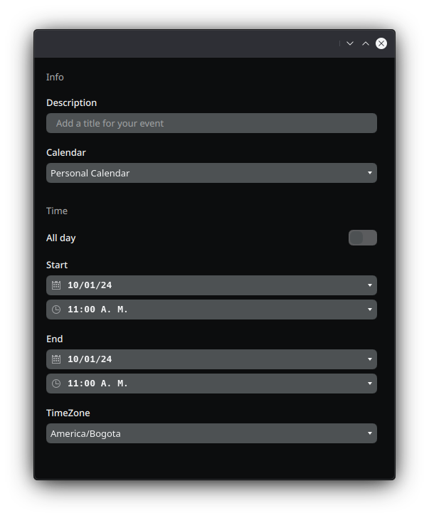Viewport: 429px width, 518px height.
Task: Expand the End date dropdown arrow
Action: [x=369, y=359]
